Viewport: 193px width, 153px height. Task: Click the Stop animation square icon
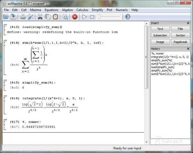click(92, 17)
